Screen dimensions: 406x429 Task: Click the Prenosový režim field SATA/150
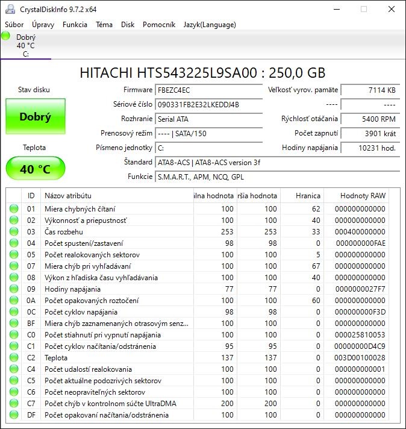pos(209,133)
